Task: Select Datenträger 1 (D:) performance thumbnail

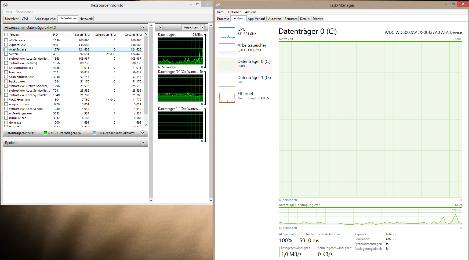Action: [227, 81]
